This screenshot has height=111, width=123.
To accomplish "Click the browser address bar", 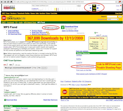I will point(65,2).
